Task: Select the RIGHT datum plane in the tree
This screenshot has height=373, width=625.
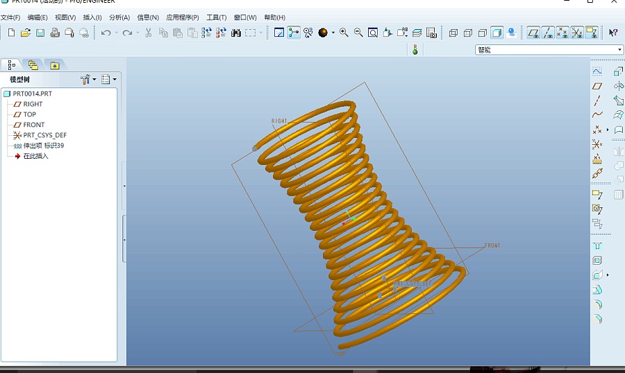Action: 33,104
